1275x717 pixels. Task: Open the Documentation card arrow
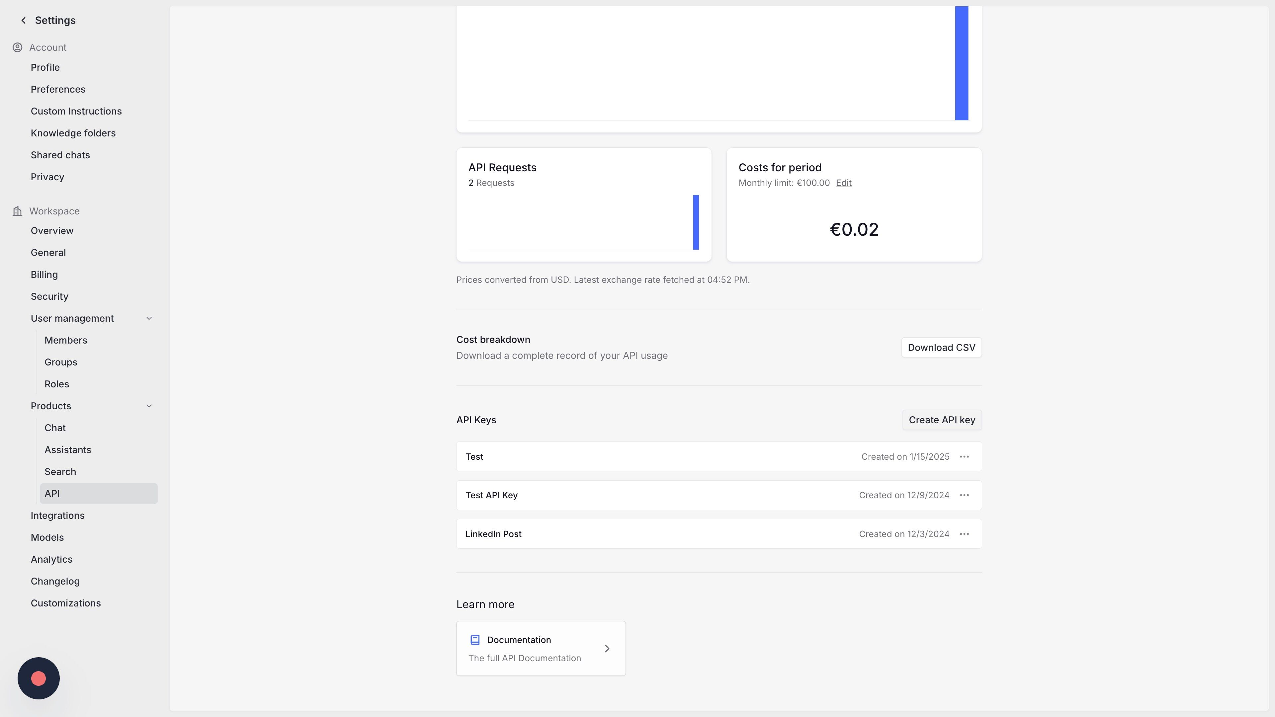607,649
